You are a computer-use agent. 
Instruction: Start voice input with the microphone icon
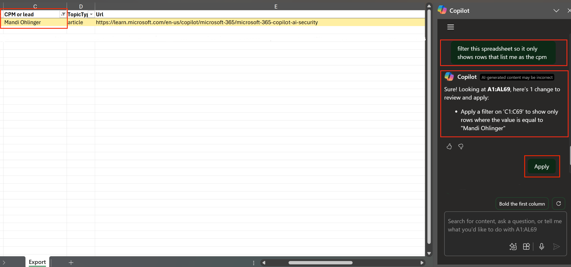[541, 246]
